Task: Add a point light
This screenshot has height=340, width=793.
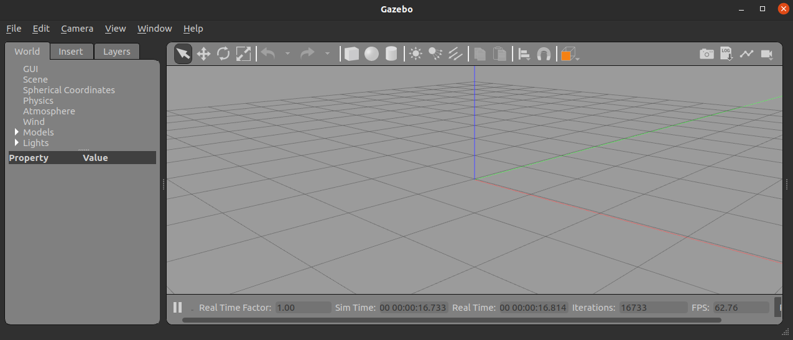Action: 415,54
